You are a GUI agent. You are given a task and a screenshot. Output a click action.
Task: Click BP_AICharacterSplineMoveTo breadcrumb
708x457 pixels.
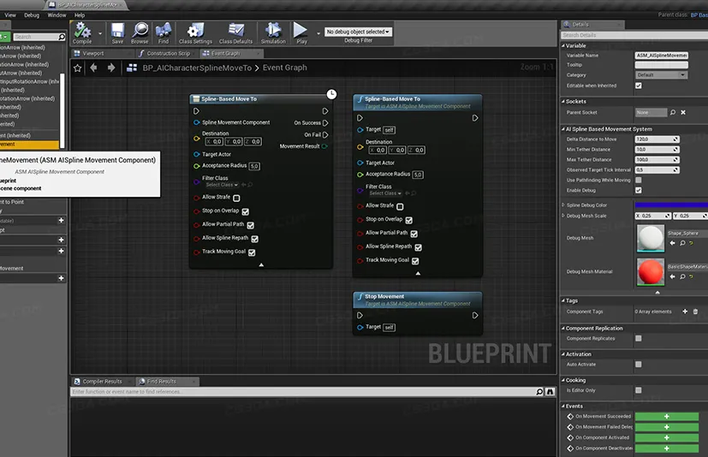[197, 68]
